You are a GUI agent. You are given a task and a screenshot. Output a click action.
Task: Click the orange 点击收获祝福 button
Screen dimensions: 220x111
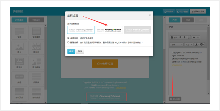(105, 64)
